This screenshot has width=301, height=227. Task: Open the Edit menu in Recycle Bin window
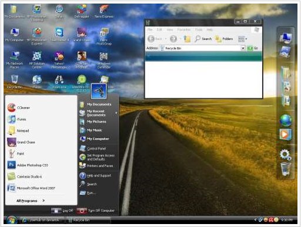coord(159,29)
